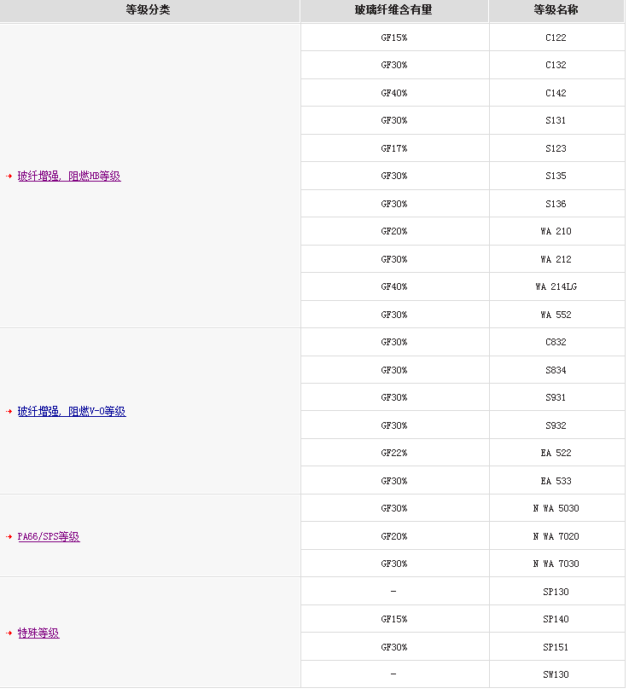Select the SW130 grade cell
The image size is (629, 694).
(x=556, y=674)
